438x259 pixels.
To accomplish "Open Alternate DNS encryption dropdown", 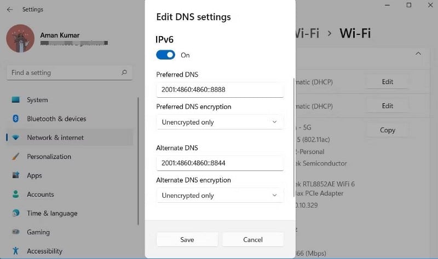I will click(x=220, y=196).
